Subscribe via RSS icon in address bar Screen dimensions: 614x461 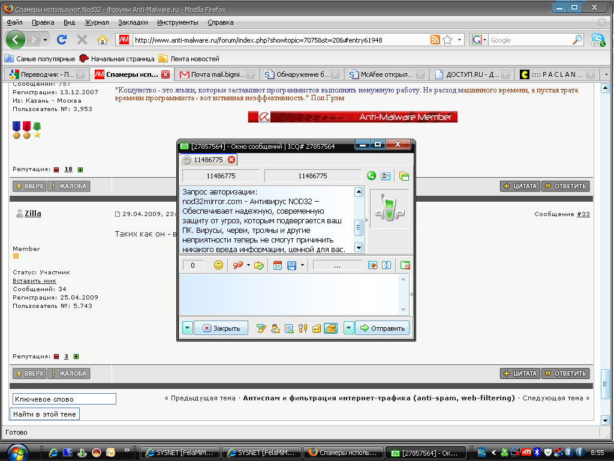435,40
